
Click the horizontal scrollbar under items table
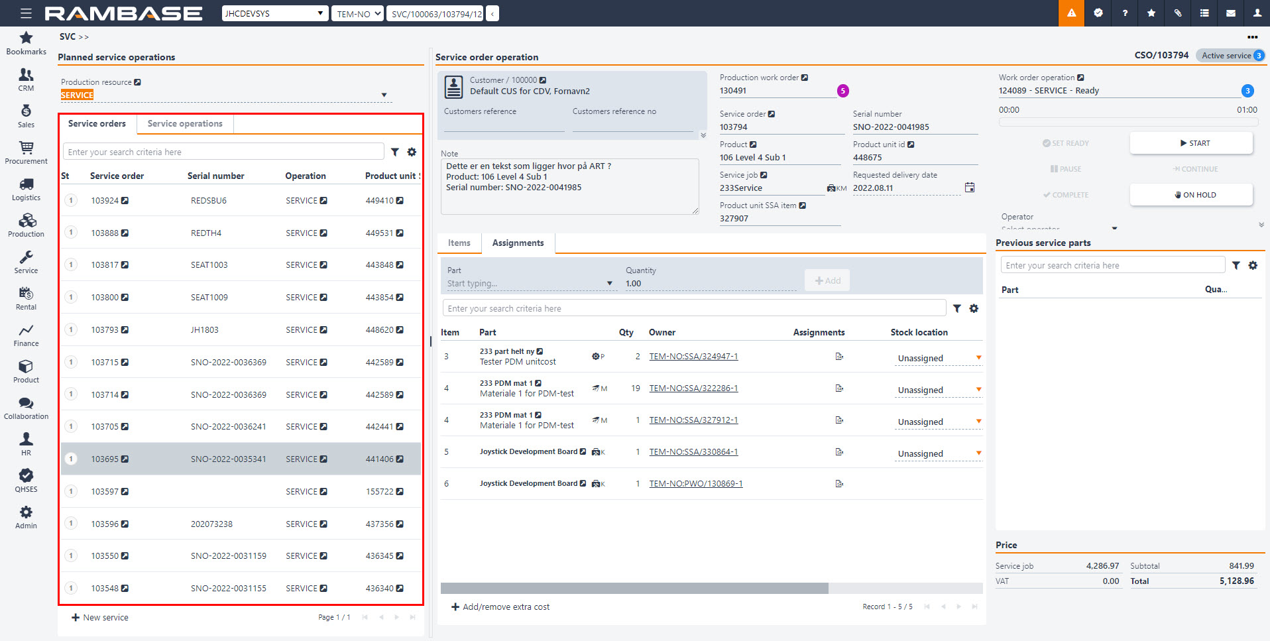[634, 589]
